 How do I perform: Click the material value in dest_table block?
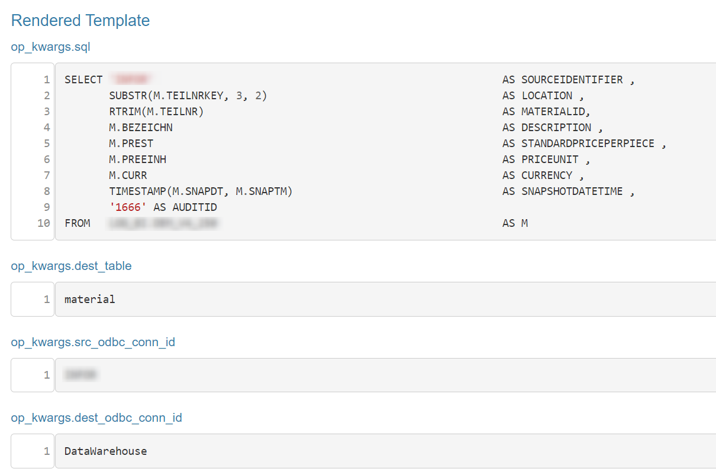click(90, 299)
